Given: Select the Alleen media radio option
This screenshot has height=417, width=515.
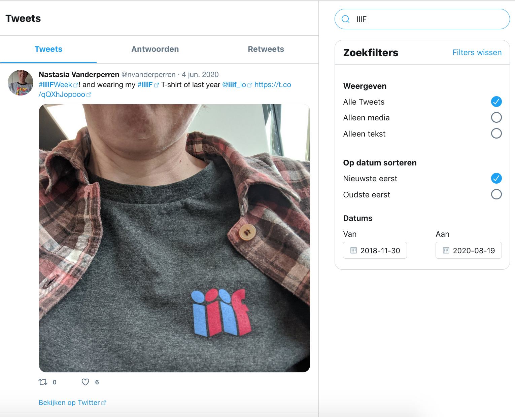Looking at the screenshot, I should [496, 117].
